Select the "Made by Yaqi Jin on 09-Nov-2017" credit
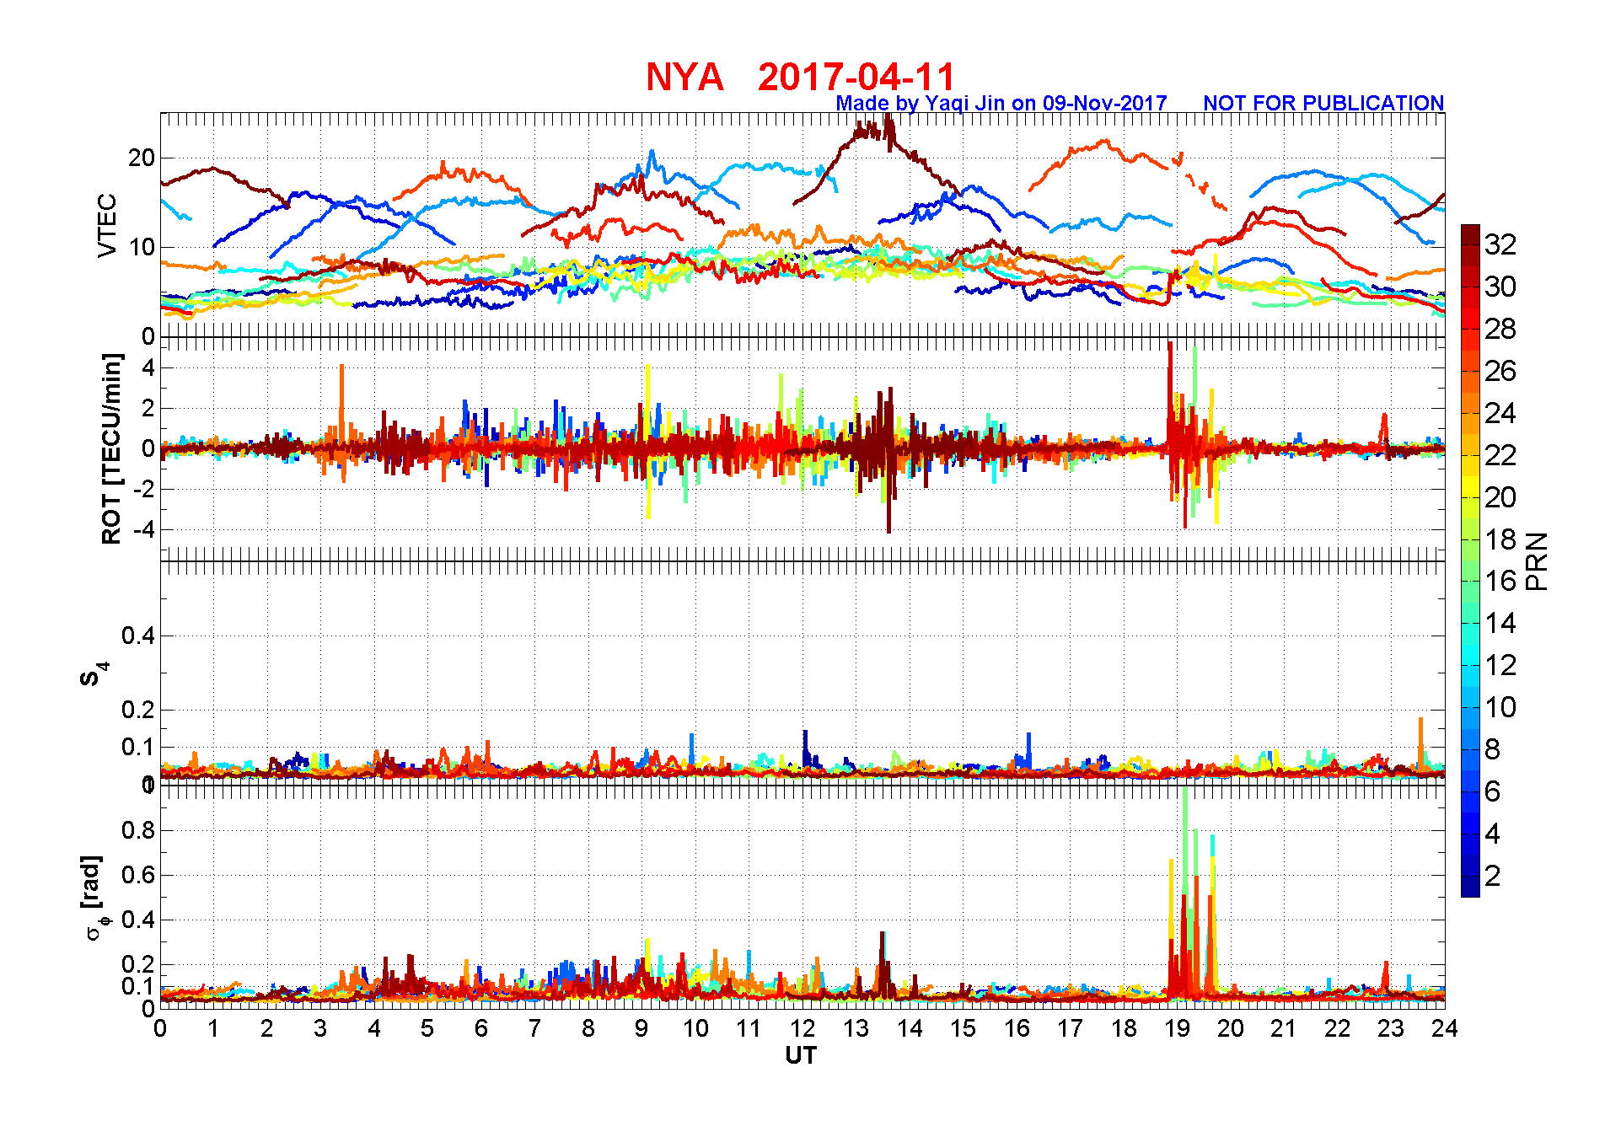The width and height of the screenshot is (1605, 1121). click(1001, 103)
